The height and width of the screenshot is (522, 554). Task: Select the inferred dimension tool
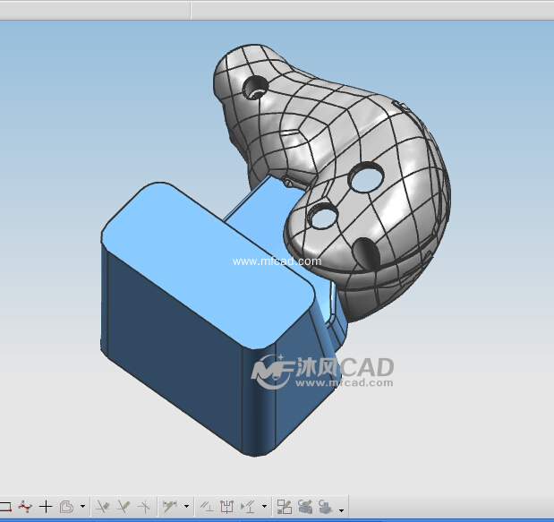(x=170, y=507)
